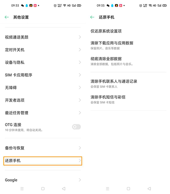Select 仅还原系统设置项 option
This screenshot has width=170, height=194.
click(x=128, y=31)
